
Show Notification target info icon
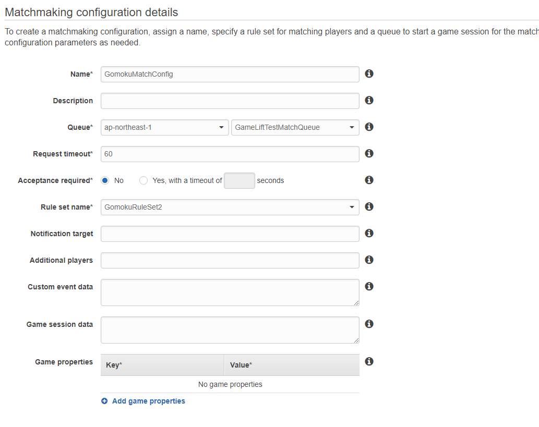pos(369,233)
